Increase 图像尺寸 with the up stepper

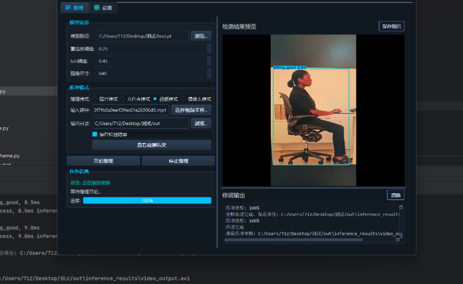209,71
